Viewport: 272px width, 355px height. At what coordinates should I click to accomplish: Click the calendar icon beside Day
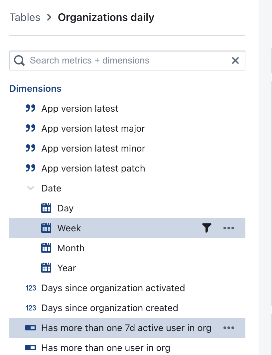coord(46,208)
